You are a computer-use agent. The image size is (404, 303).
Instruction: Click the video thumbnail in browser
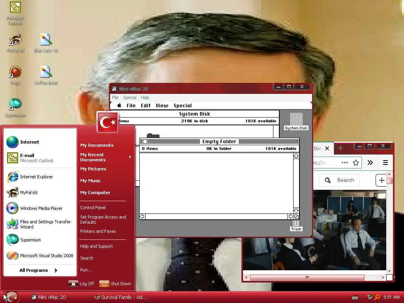point(314,230)
